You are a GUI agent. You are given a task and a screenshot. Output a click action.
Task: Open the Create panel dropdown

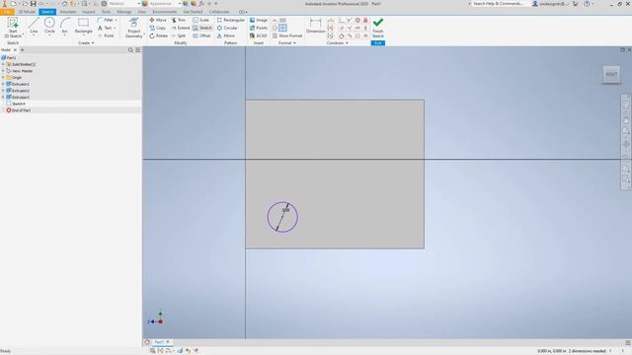[x=86, y=42]
